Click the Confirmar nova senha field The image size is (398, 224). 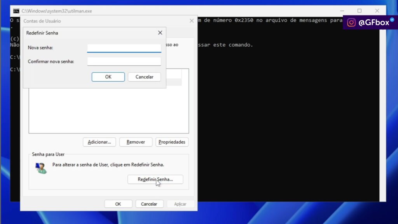tap(124, 61)
